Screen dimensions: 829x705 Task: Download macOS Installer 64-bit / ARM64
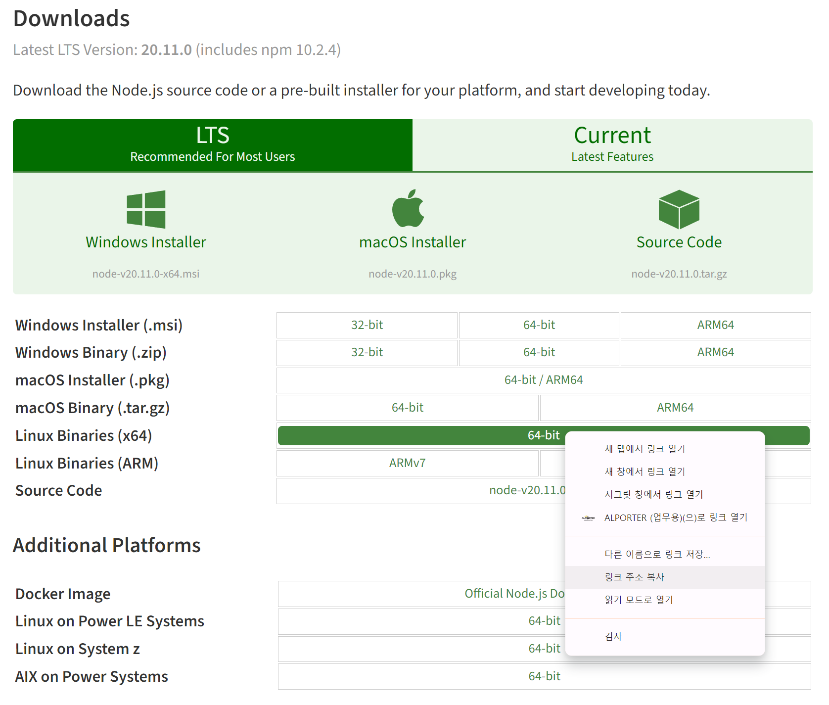[x=544, y=380]
